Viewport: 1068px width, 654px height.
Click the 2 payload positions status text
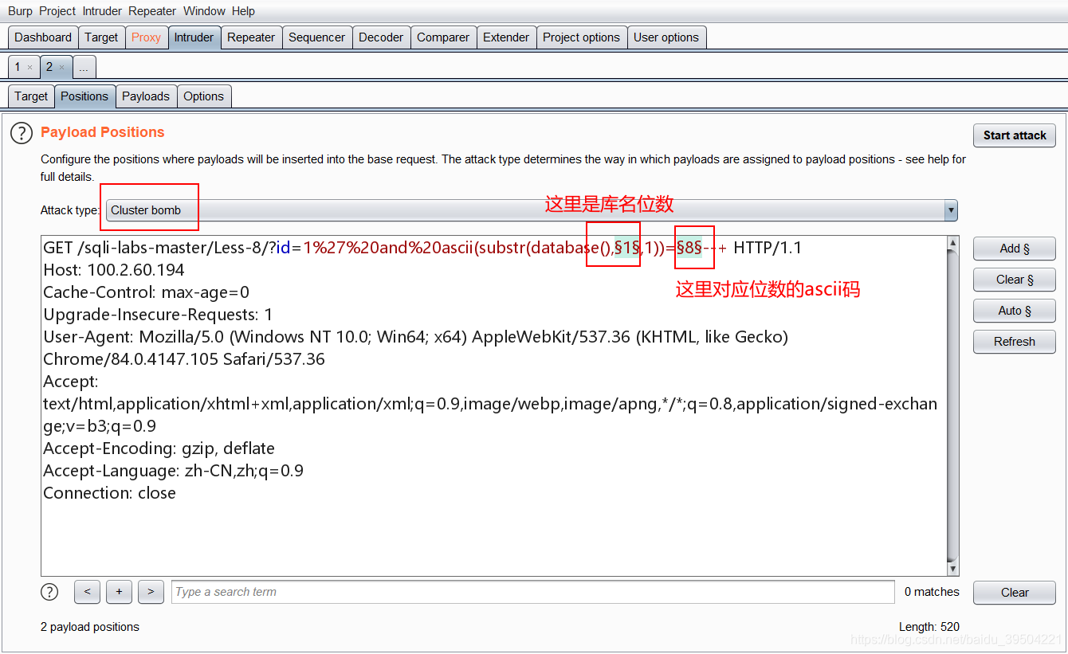[90, 627]
